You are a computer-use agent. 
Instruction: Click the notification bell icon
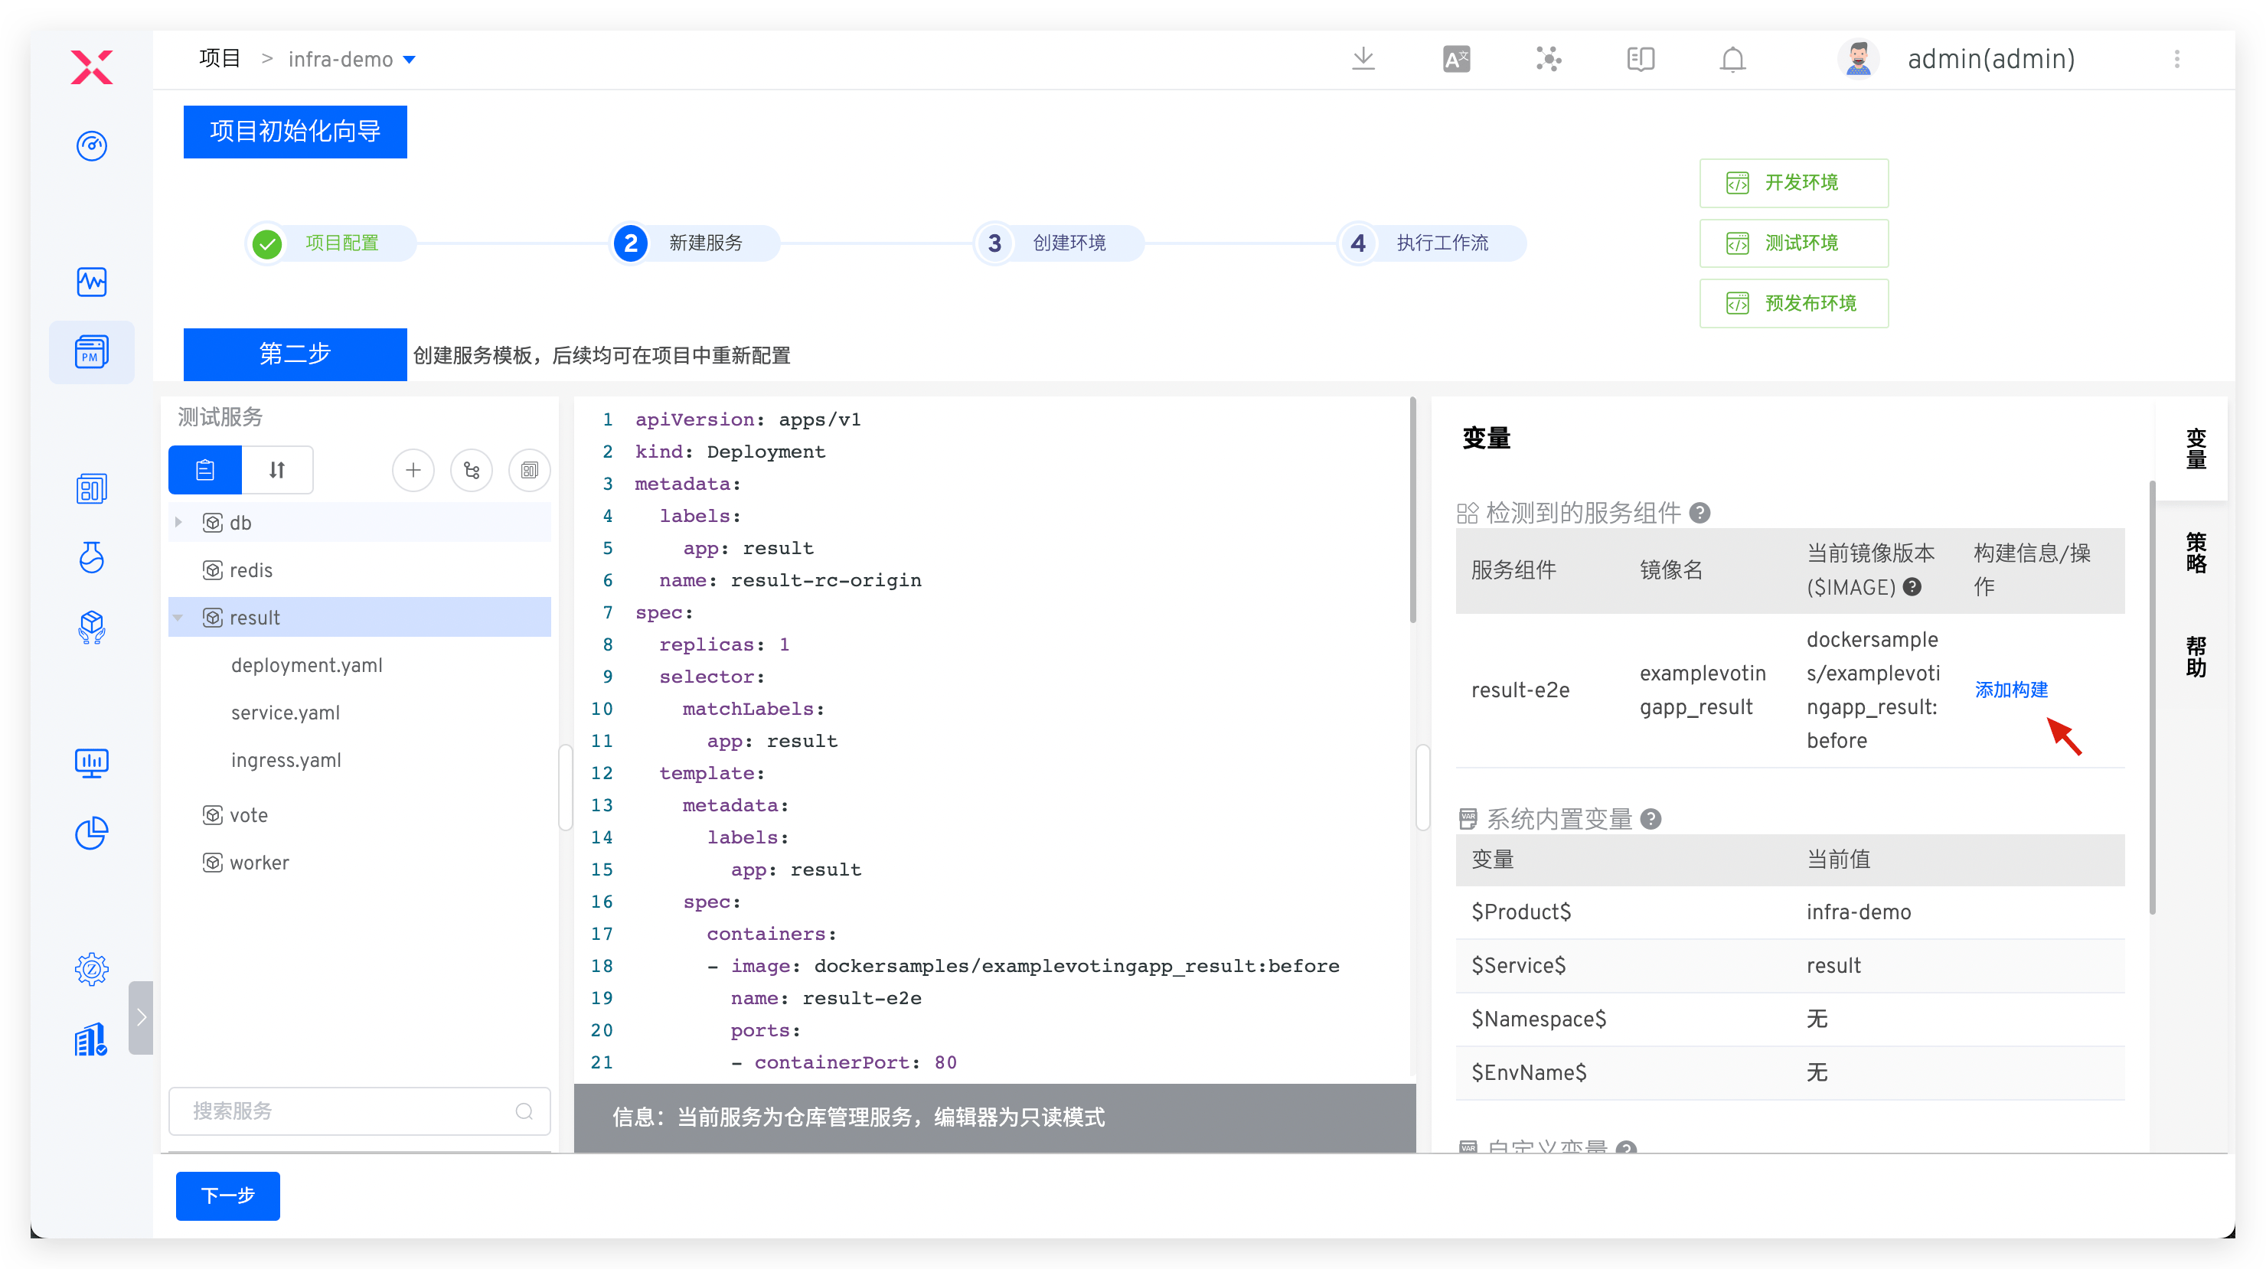pos(1732,59)
